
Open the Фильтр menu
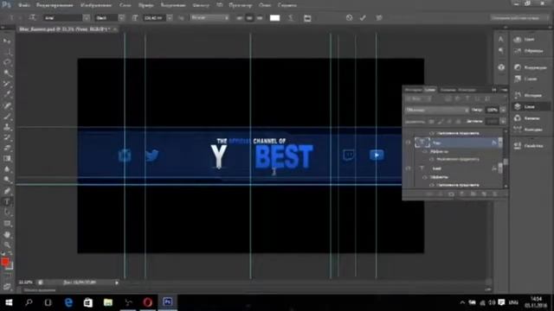tap(201, 5)
